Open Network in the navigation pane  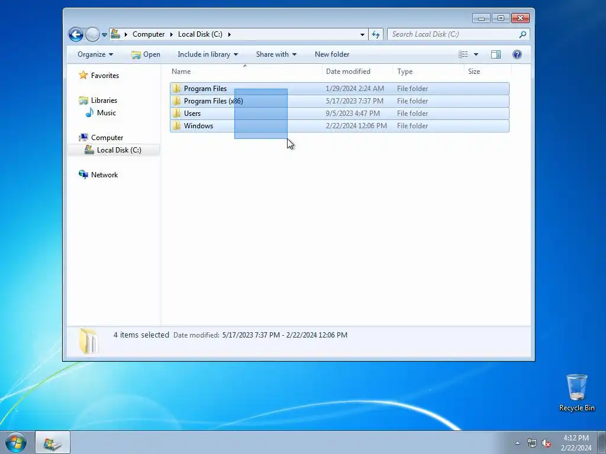tap(104, 174)
